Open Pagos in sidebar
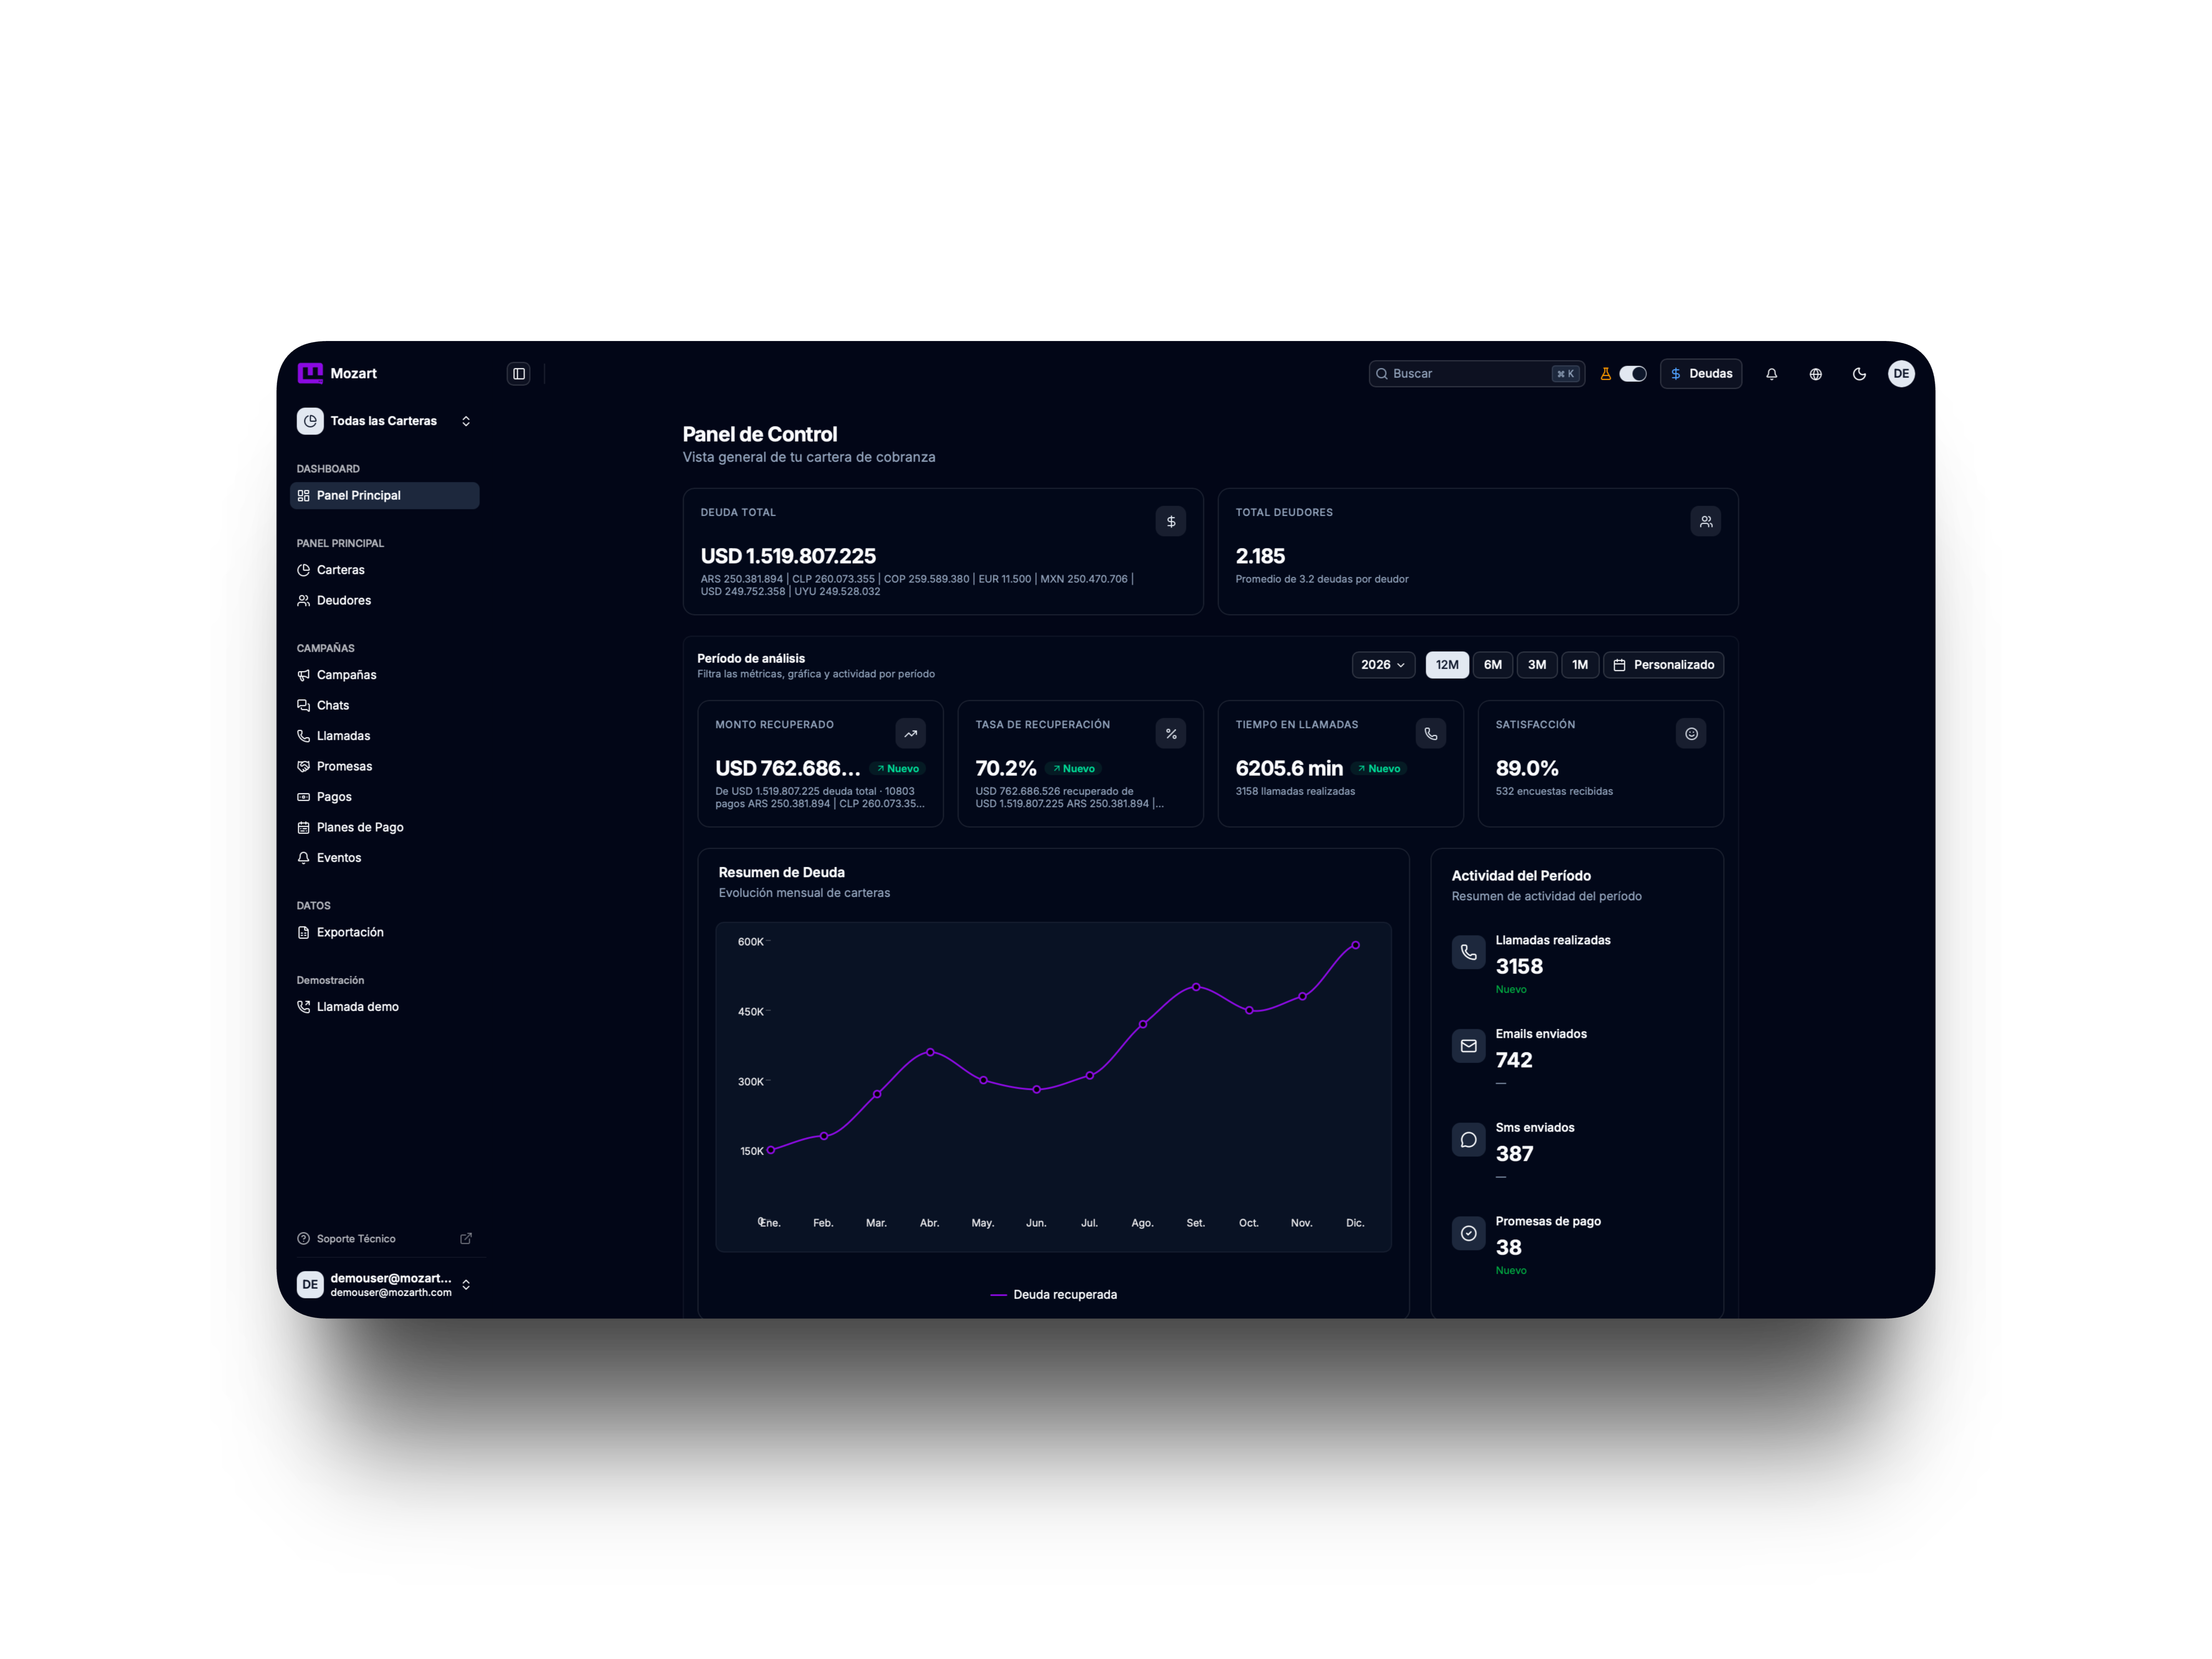This screenshot has width=2212, height=1659. pos(385,797)
